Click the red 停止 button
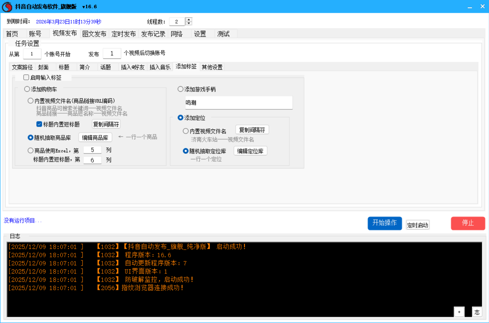Screen dimensions: 489x323 click(468, 223)
